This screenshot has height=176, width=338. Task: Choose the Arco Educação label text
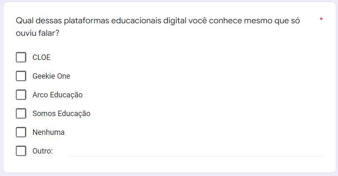pyautogui.click(x=58, y=95)
